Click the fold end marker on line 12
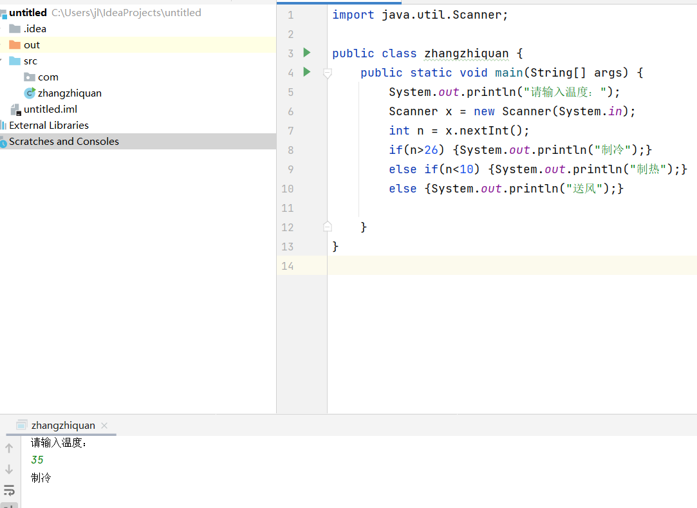The width and height of the screenshot is (697, 508). (327, 227)
